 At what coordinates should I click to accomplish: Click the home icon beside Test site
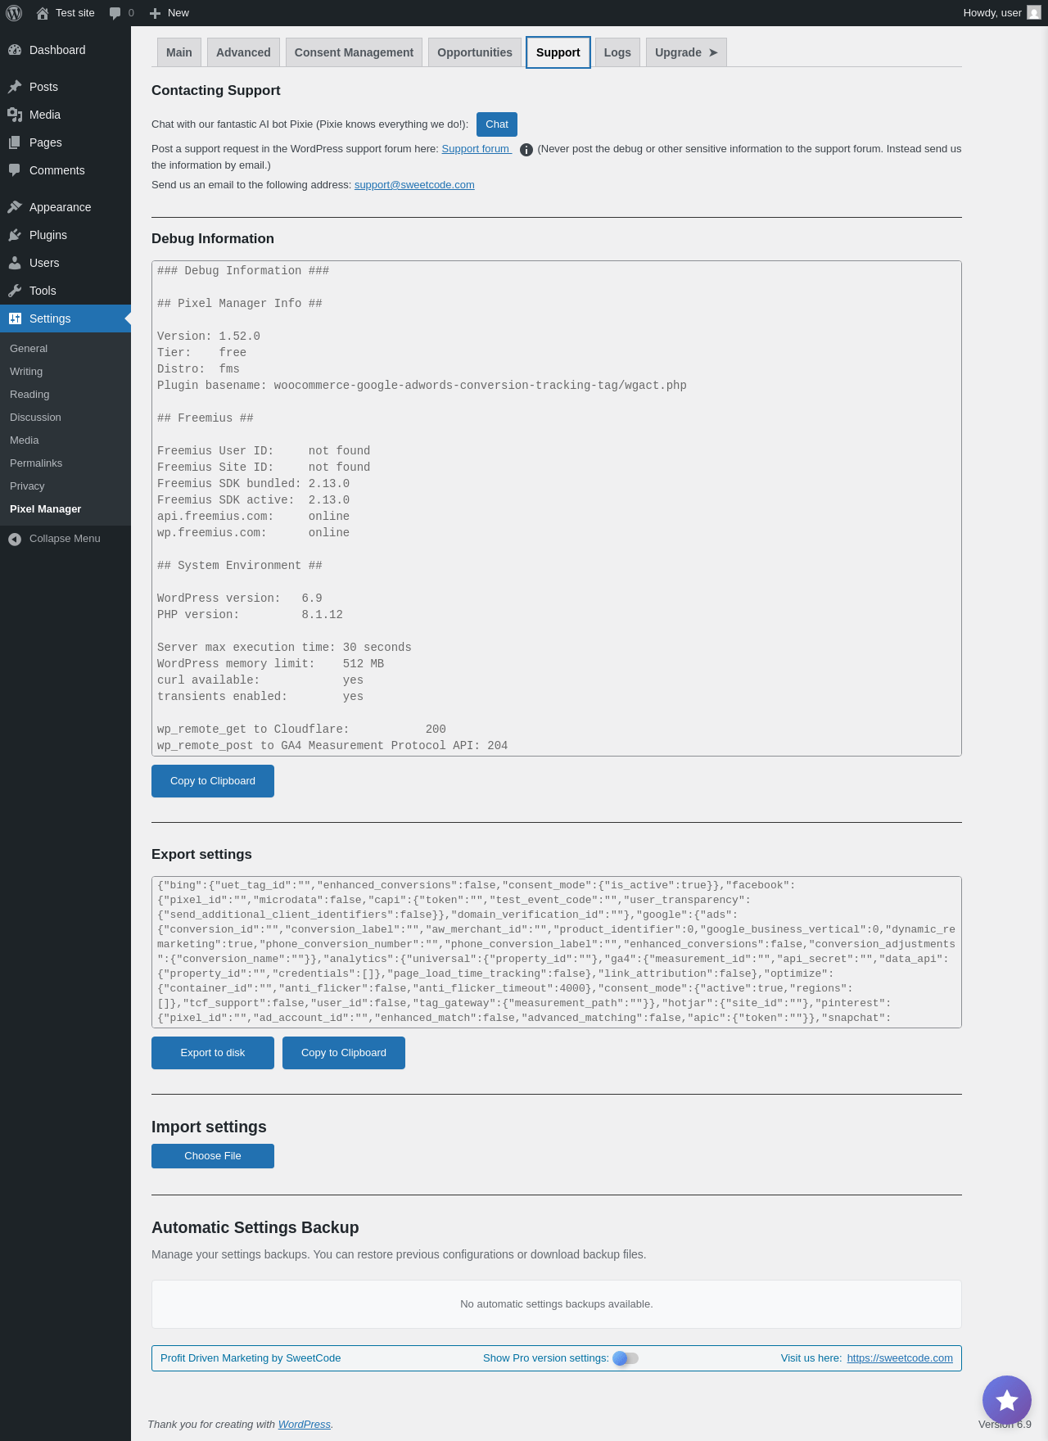click(43, 13)
